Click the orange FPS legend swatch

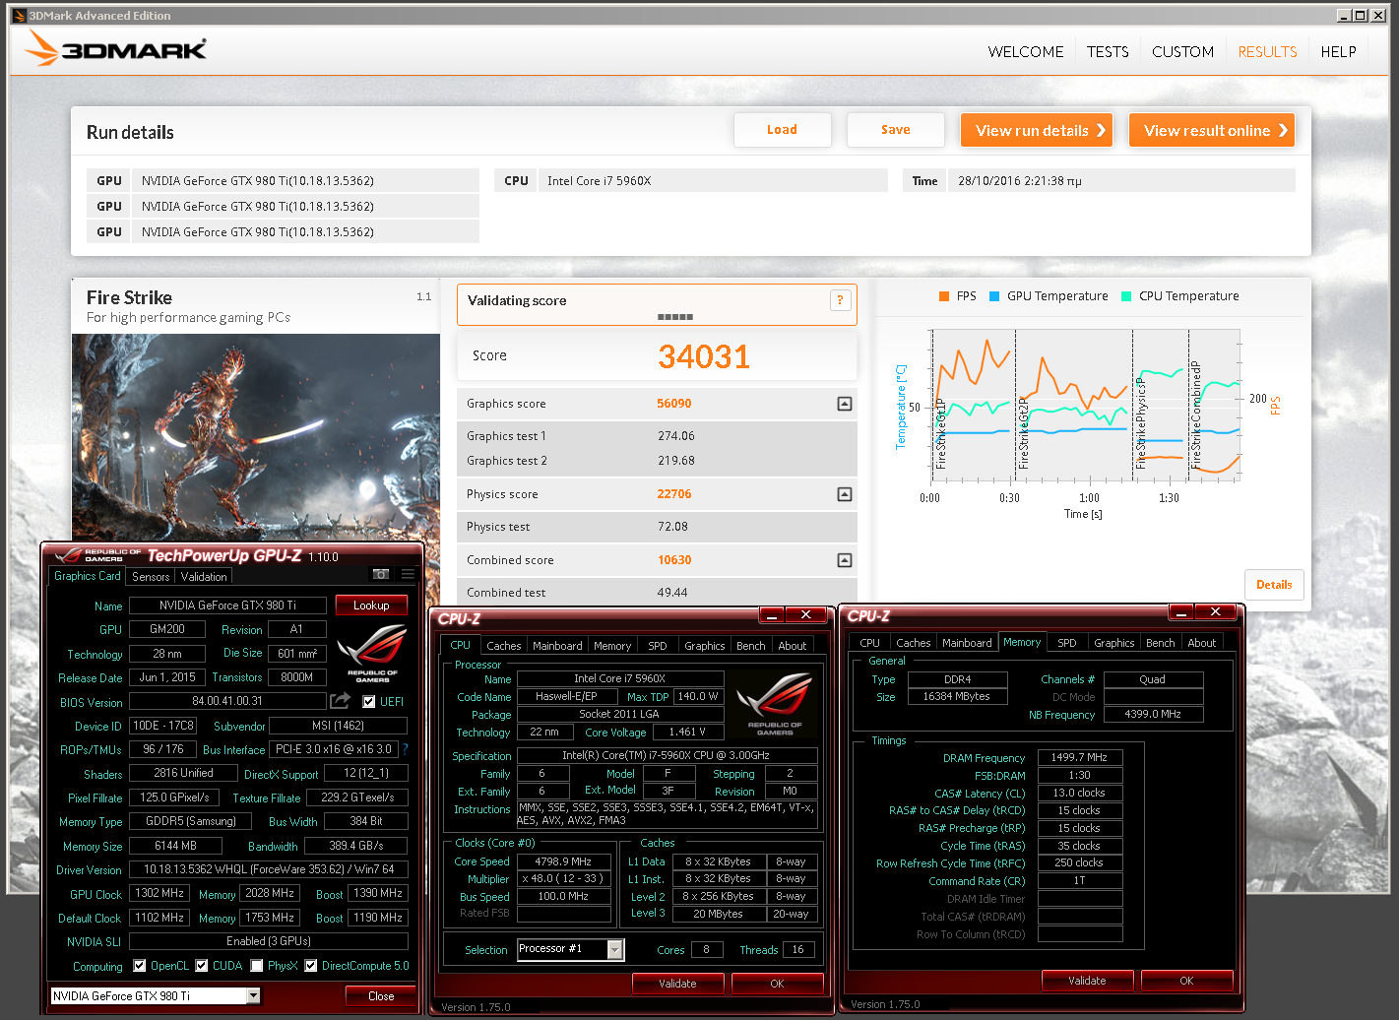944,296
